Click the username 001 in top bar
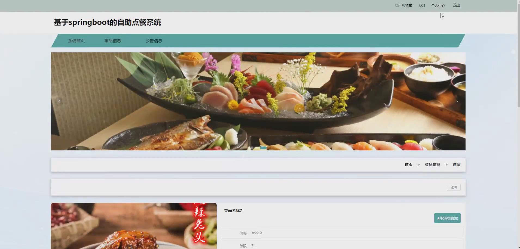Screen dimensions: 520x249 [x=422, y=5]
